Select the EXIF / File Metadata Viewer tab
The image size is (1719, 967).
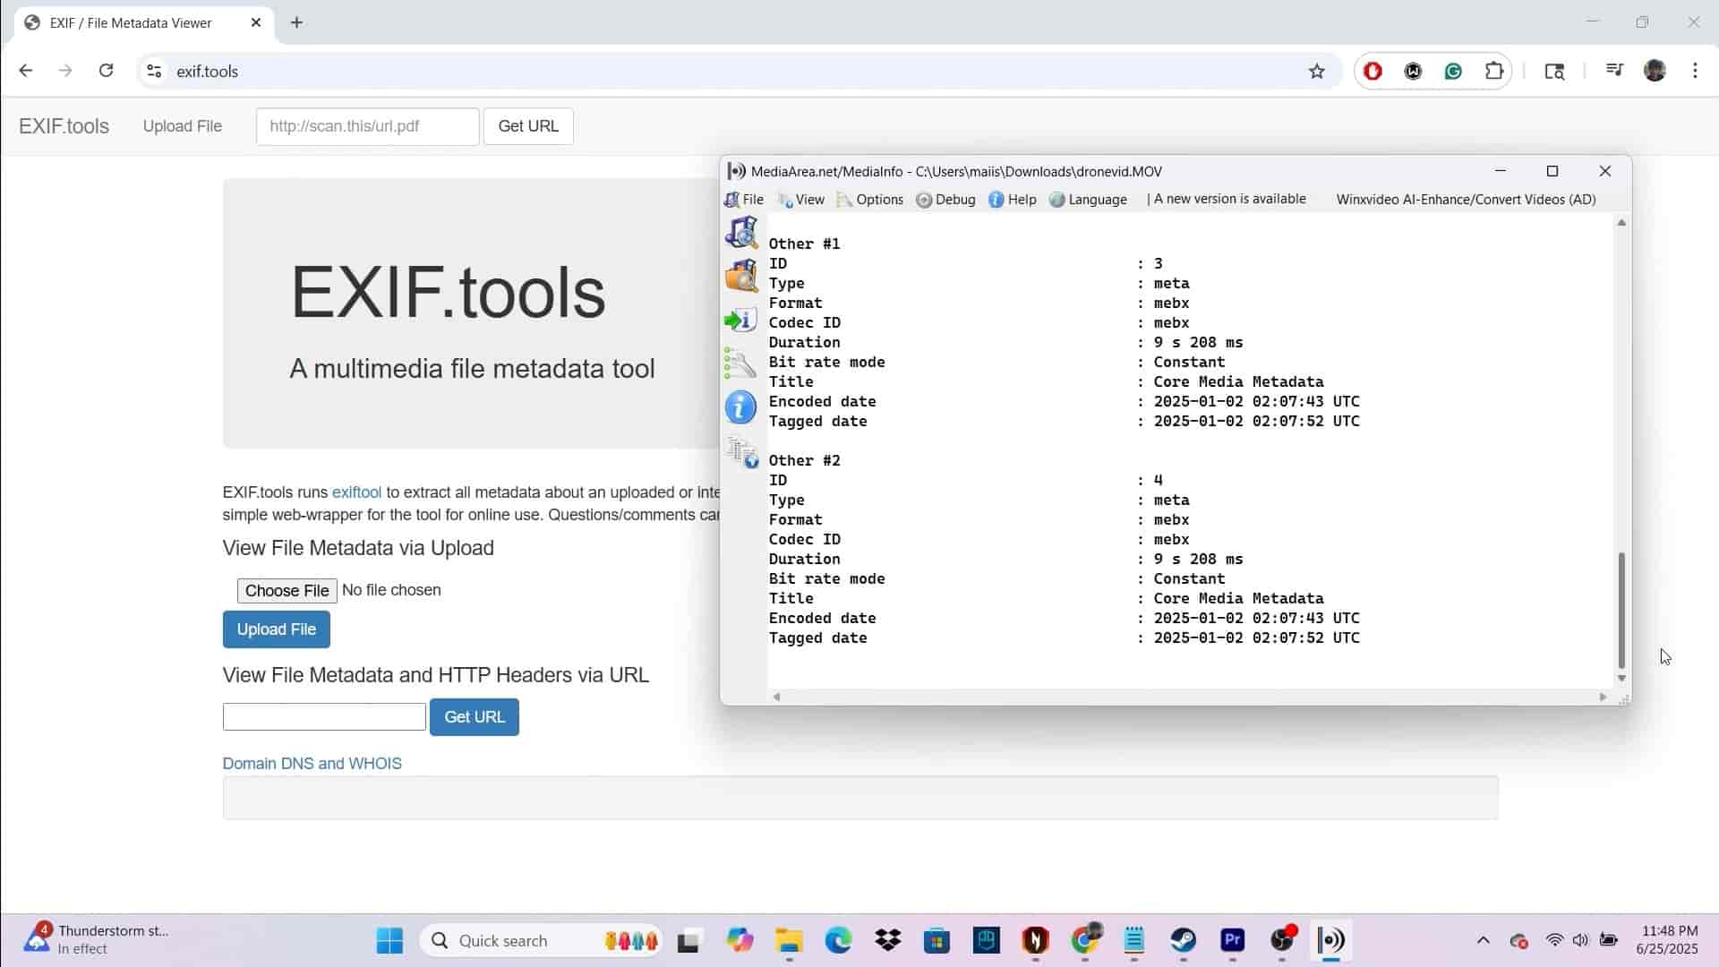click(143, 22)
